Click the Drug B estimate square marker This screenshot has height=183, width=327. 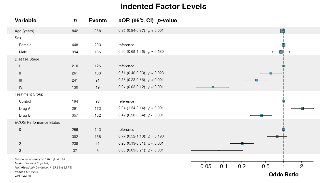[x=261, y=115]
